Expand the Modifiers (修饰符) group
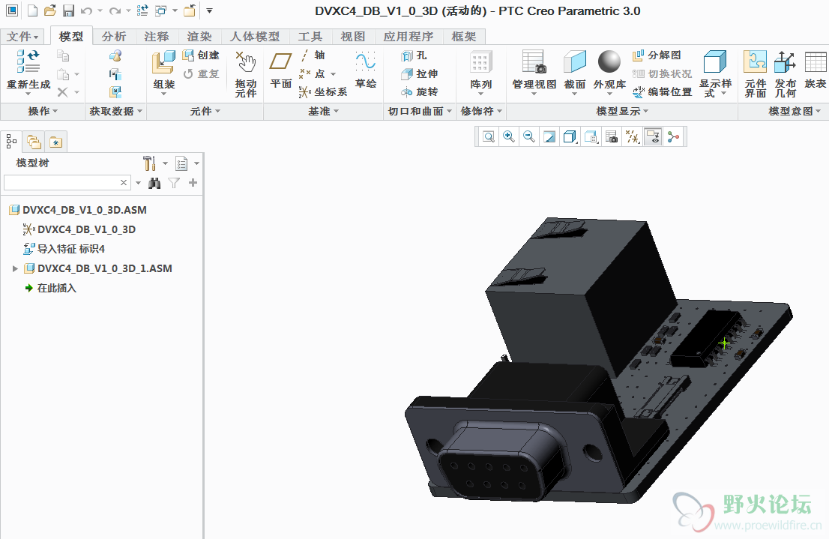The width and height of the screenshot is (829, 539). [481, 111]
